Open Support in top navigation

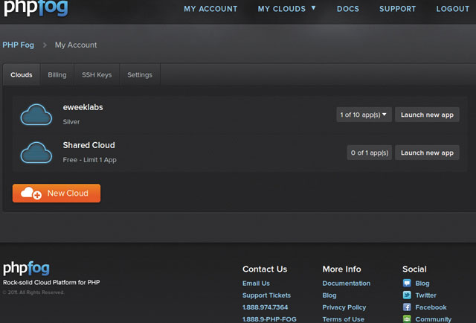coord(397,9)
